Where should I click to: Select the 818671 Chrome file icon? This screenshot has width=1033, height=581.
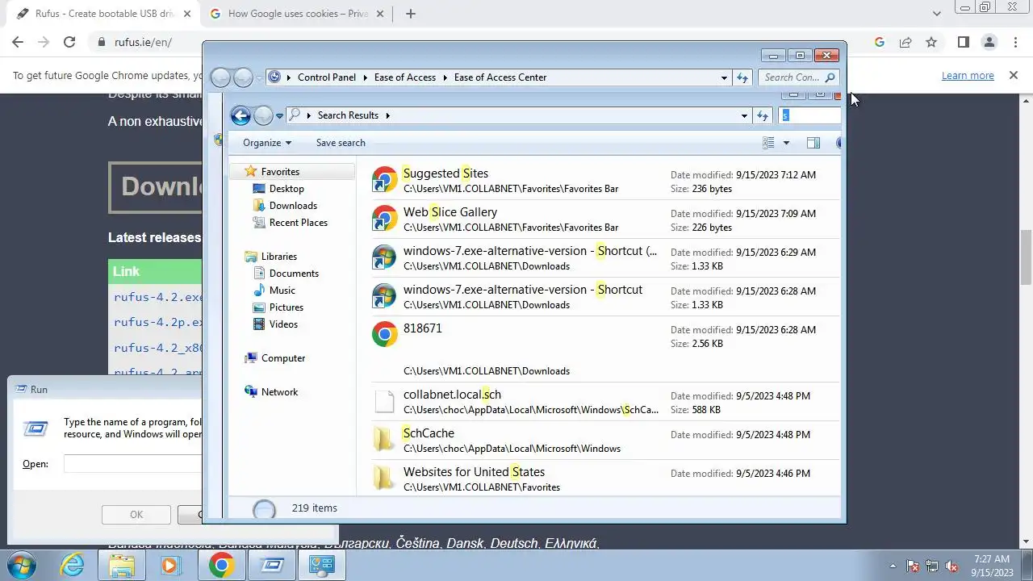point(385,334)
